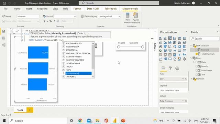The image size is (220, 124).
Task: Add a new report page
Action: pos(30,110)
